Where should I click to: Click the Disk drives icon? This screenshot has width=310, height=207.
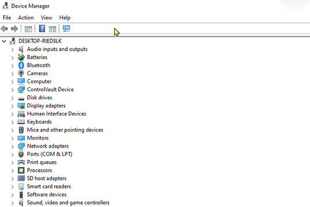[21, 98]
